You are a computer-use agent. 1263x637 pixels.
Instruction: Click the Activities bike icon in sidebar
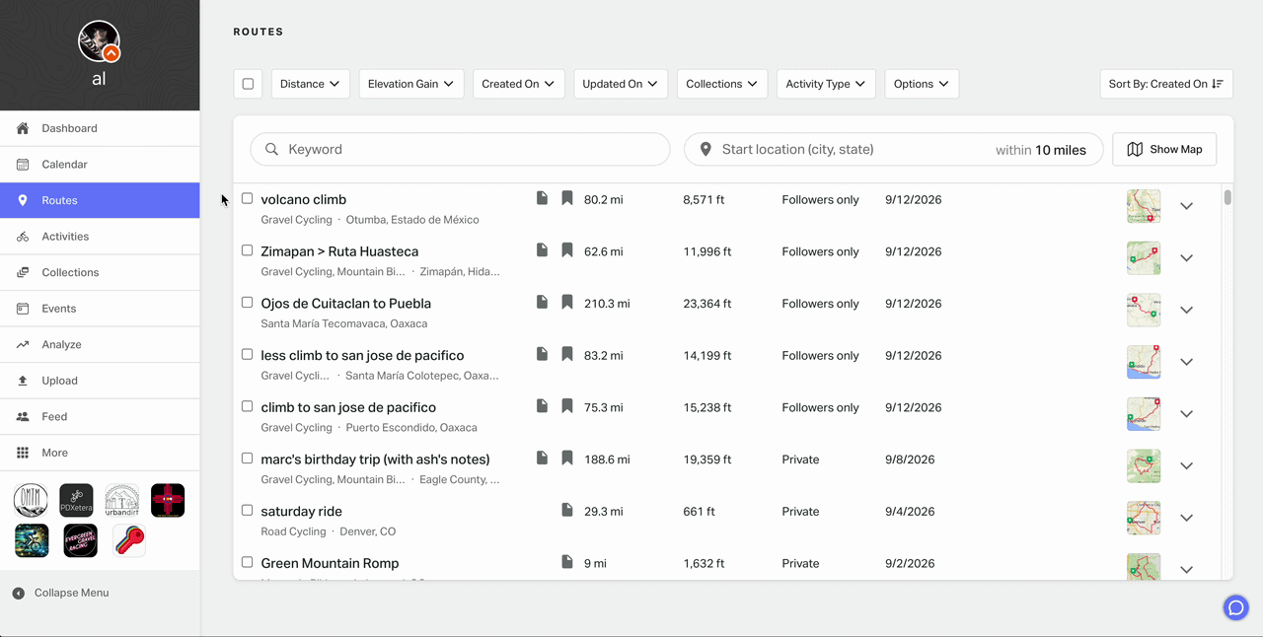23,237
